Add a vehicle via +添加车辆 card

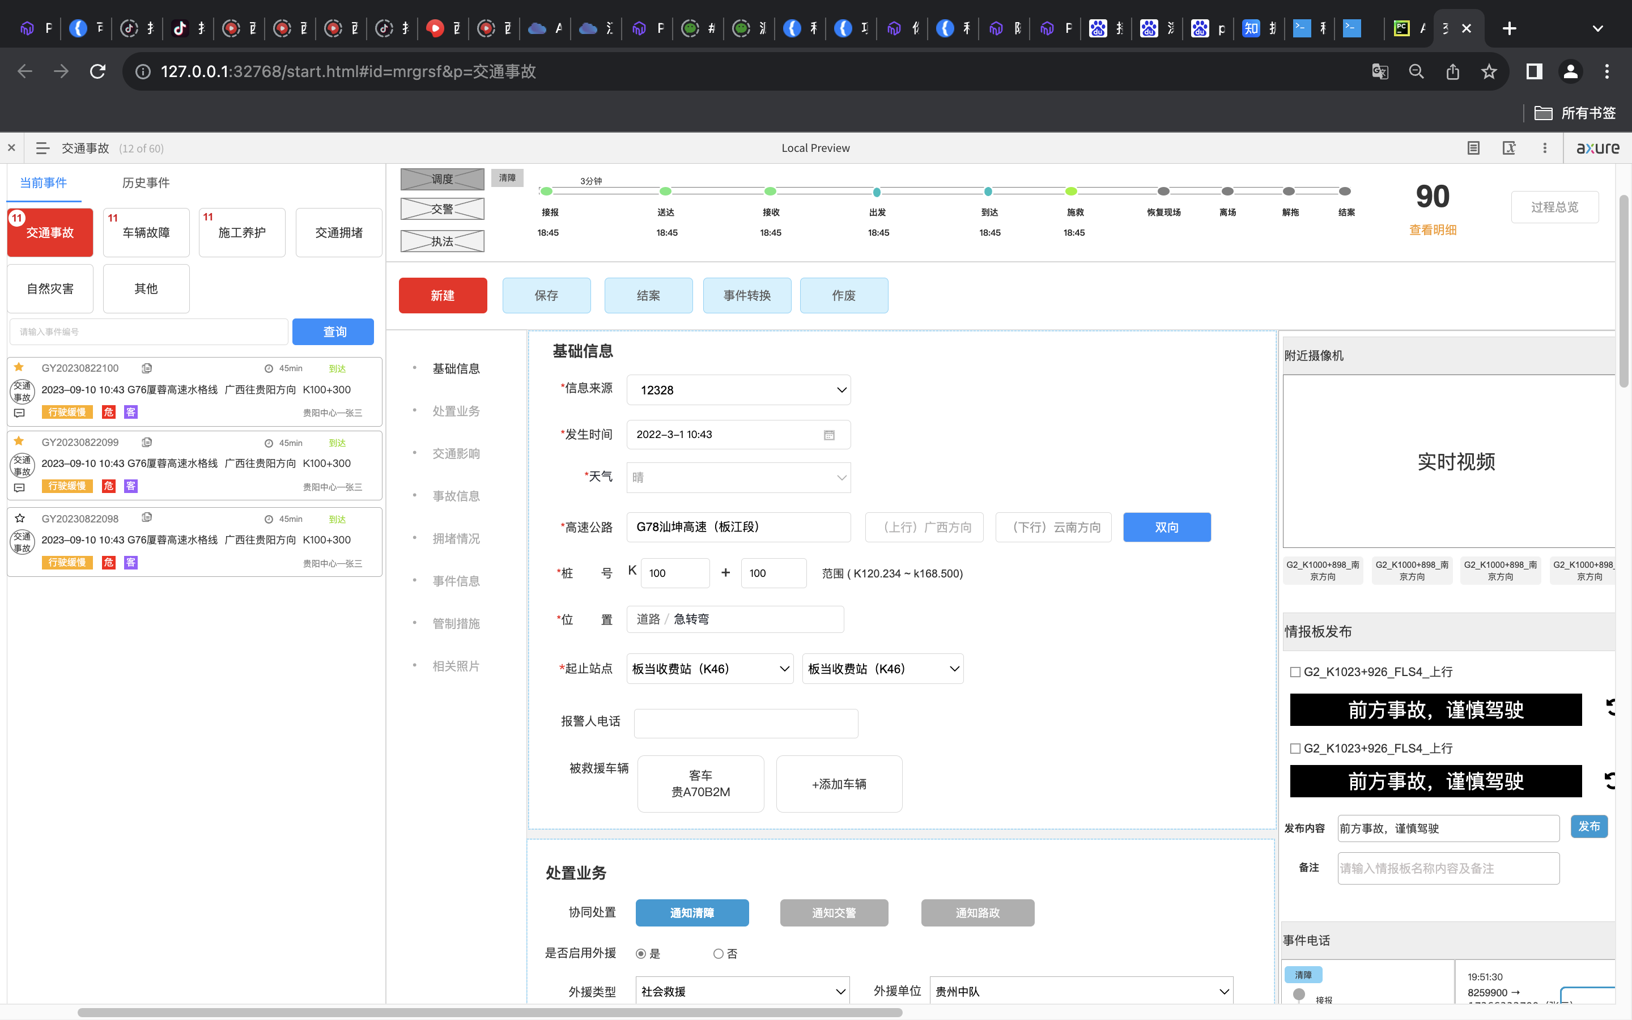pyautogui.click(x=839, y=784)
